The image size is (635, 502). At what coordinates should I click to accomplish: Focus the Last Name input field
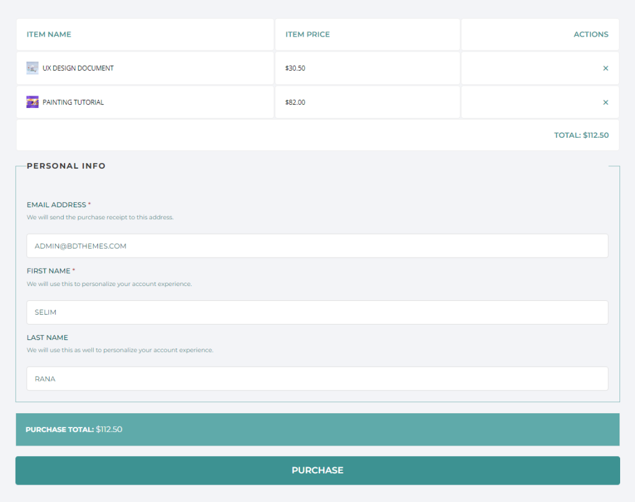coord(317,379)
